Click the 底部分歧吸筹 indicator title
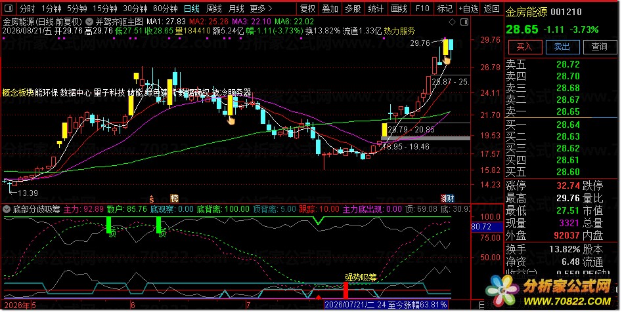Screen dimensions: 622x312 click(x=36, y=209)
